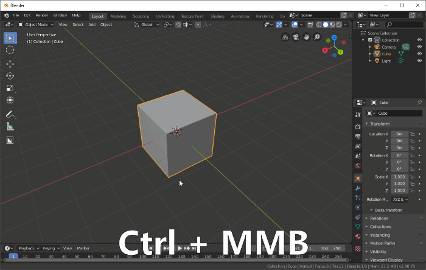Open the Modifiers wrench tab
This screenshot has height=270, width=426.
(358, 188)
